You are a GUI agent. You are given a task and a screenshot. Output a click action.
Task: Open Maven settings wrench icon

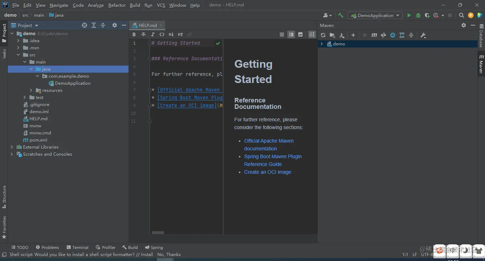pos(423,35)
